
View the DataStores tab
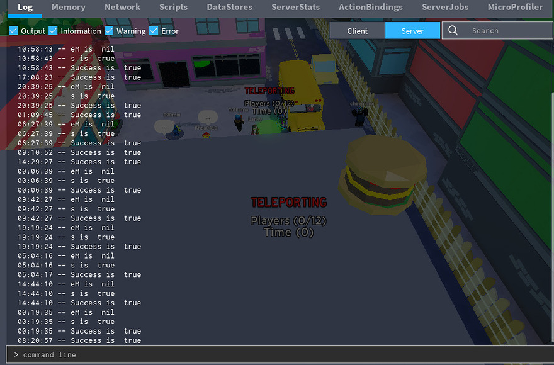(x=229, y=7)
